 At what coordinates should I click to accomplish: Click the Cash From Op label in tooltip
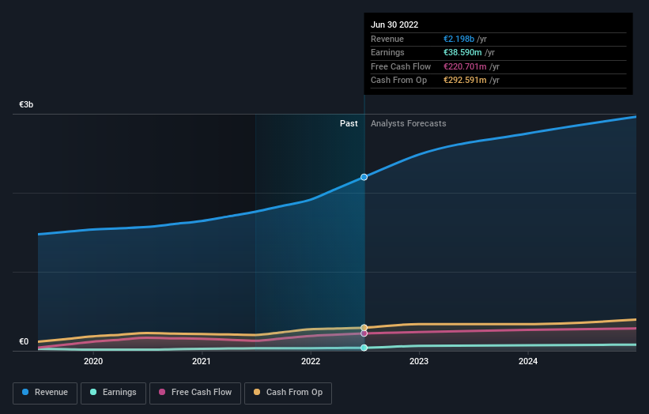pyautogui.click(x=398, y=81)
